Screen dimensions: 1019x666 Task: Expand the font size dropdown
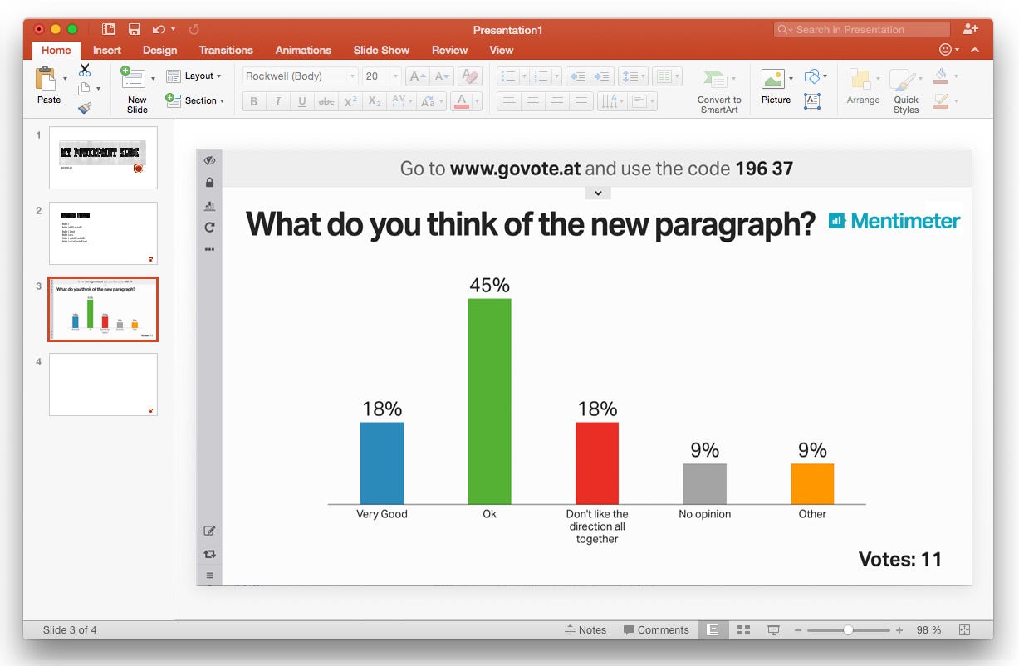click(395, 76)
